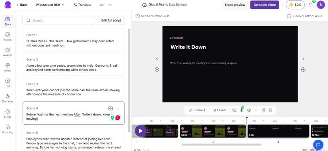Open the Audio panel
This screenshot has width=328, height=151.
(8, 67)
